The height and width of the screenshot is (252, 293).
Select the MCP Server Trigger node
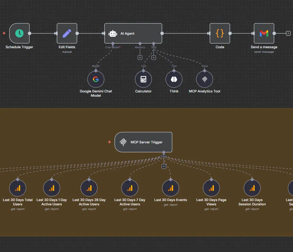coord(143,142)
